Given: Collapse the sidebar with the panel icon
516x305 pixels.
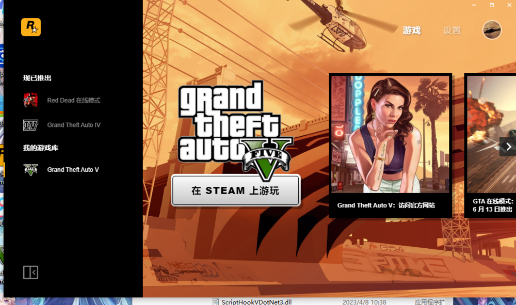Looking at the screenshot, I should point(30,272).
